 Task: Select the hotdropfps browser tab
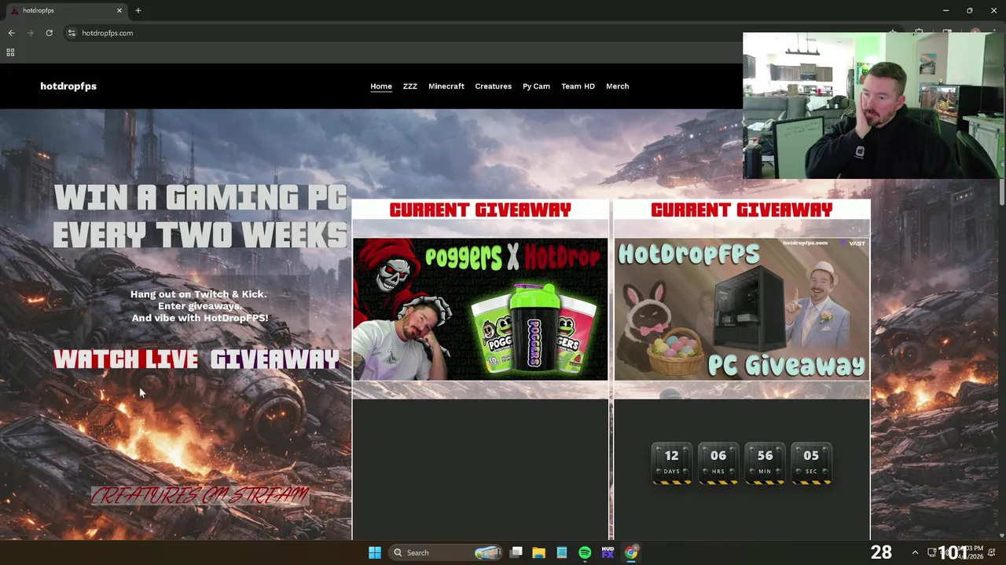67,10
